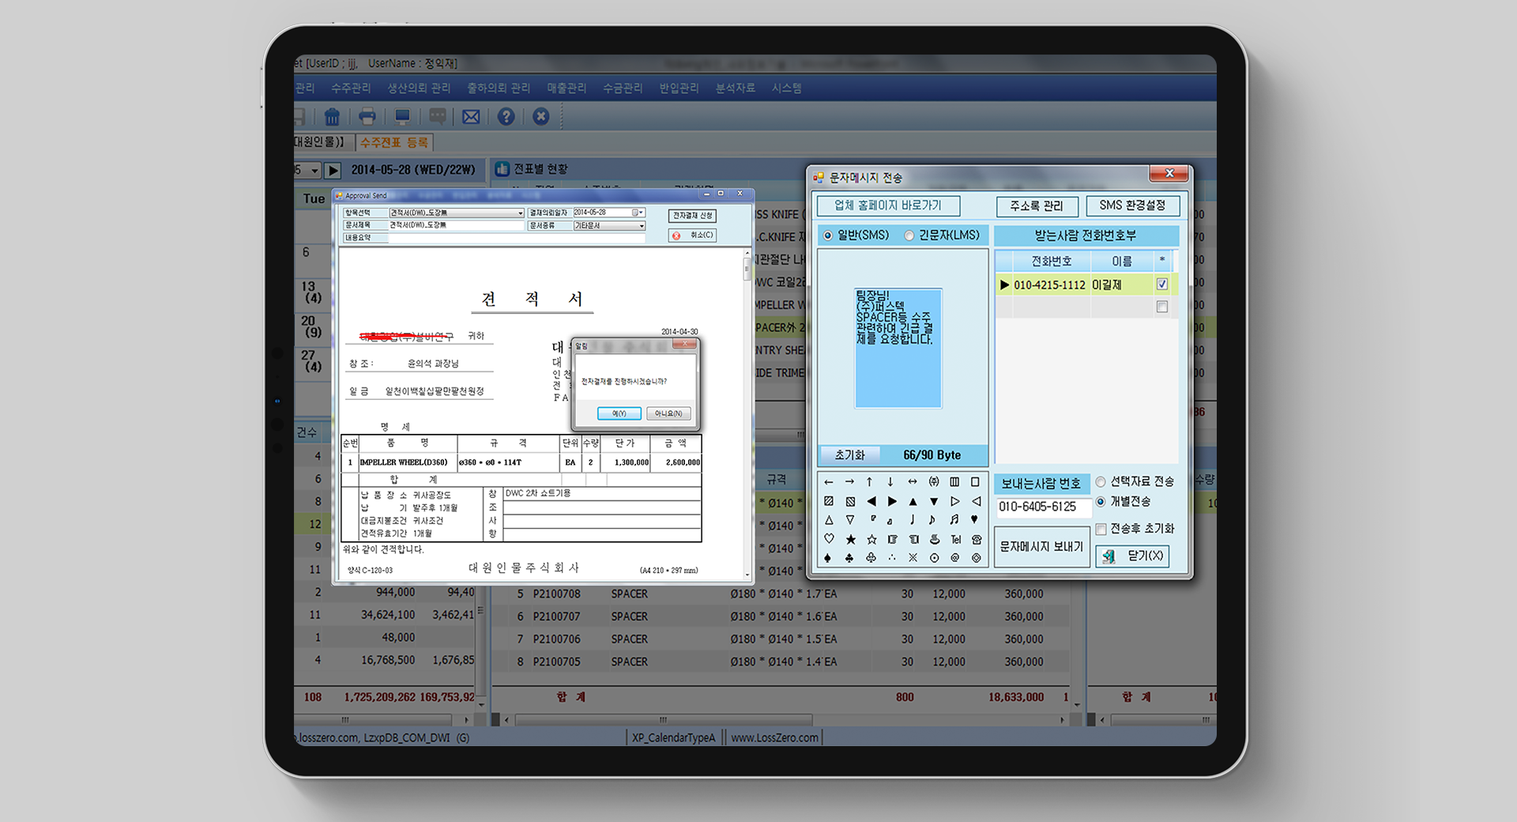Select the 일반(SMS) radio option

pyautogui.click(x=828, y=236)
